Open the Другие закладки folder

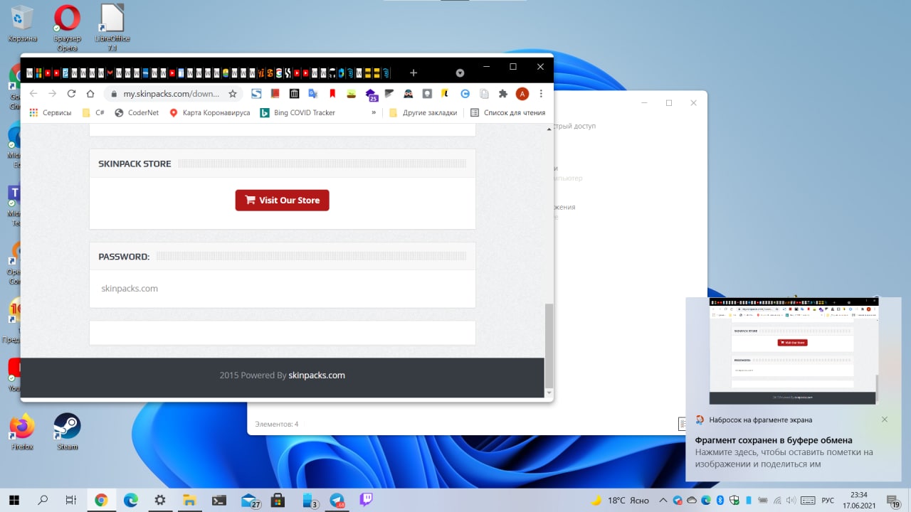point(423,112)
